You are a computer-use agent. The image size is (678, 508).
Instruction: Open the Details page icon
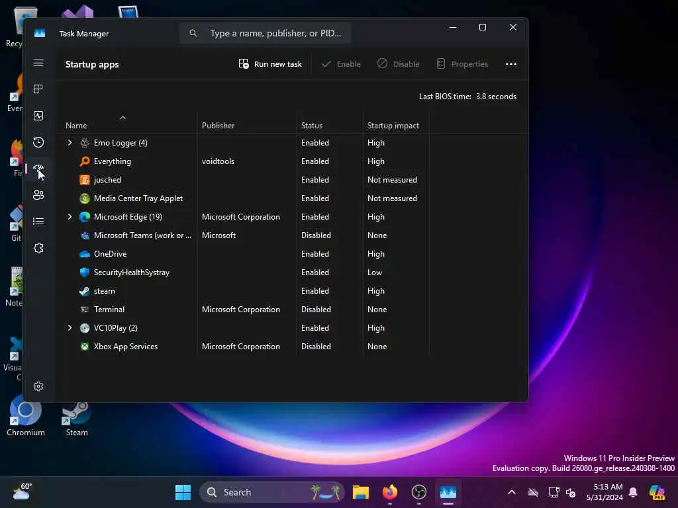pos(38,222)
